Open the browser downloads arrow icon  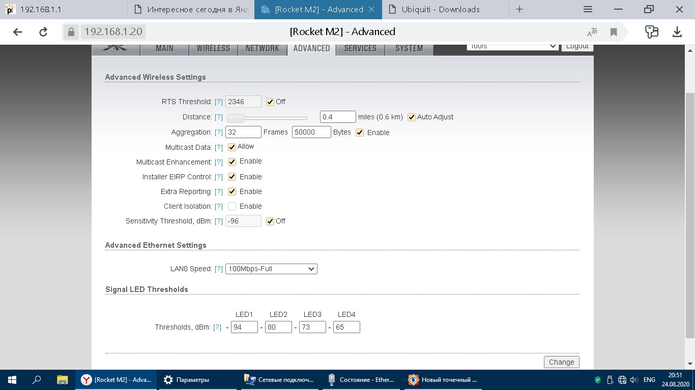coord(677,32)
